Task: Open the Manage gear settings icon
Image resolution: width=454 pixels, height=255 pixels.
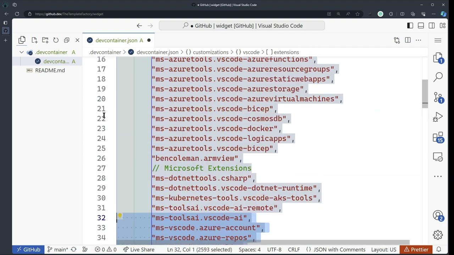Action: coord(438,234)
